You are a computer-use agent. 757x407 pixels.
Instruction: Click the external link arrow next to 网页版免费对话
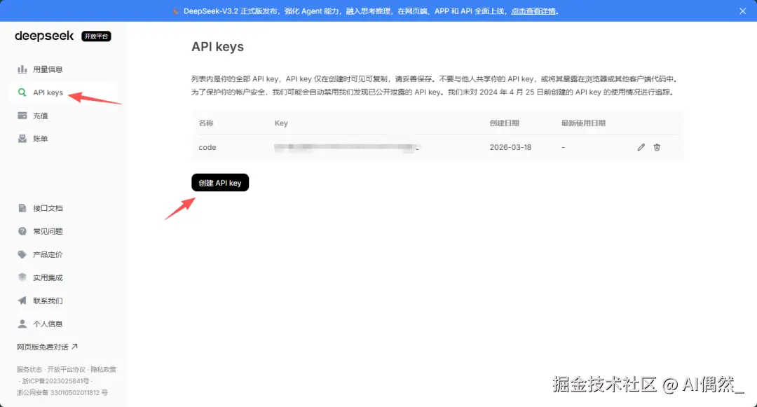pos(75,346)
